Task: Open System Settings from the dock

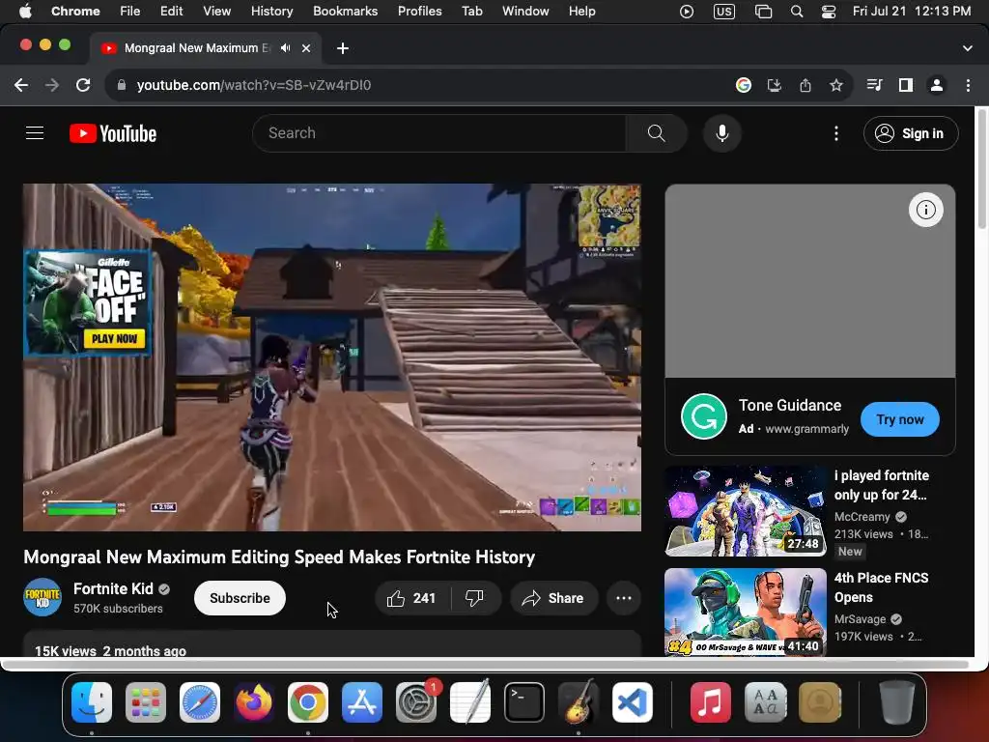Action: pyautogui.click(x=416, y=702)
